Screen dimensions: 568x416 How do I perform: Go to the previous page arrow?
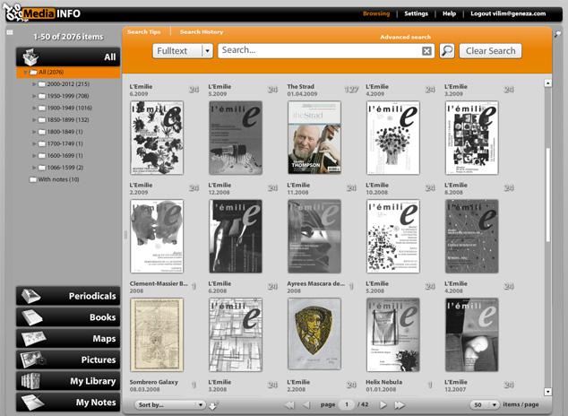(x=306, y=404)
